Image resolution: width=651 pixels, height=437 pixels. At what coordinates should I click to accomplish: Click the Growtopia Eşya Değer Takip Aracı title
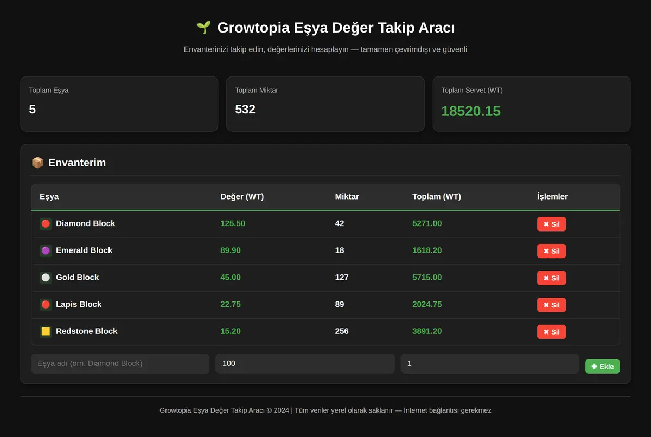(336, 28)
